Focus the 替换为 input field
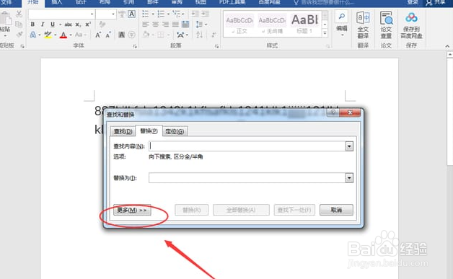The height and width of the screenshot is (279, 453). click(x=247, y=178)
